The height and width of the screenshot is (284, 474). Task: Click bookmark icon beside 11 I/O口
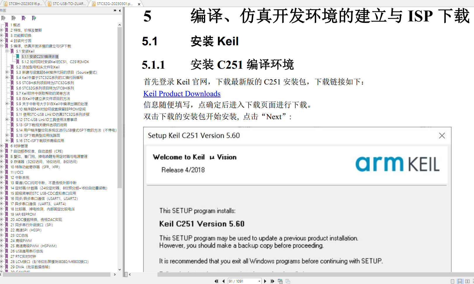click(6, 172)
